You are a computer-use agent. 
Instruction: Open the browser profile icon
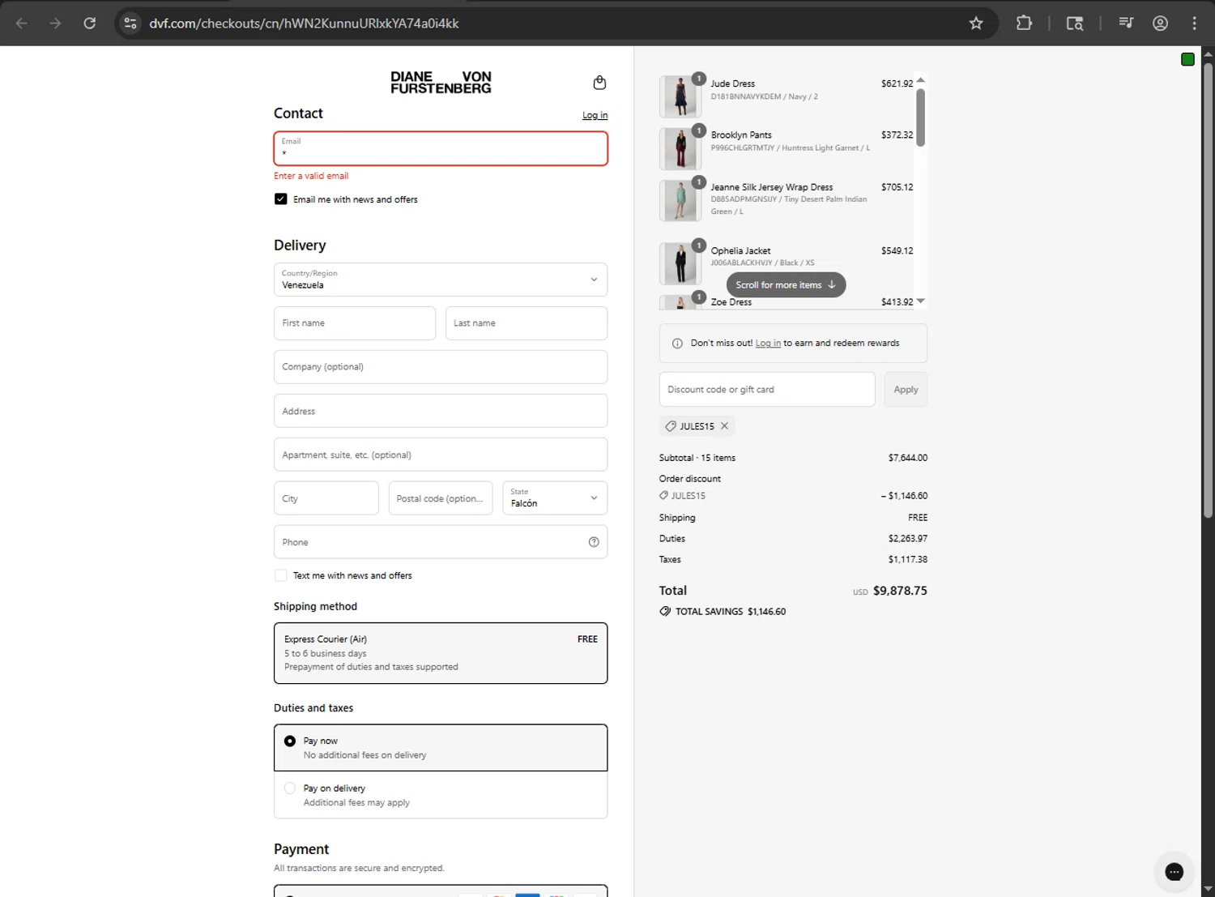click(1160, 23)
